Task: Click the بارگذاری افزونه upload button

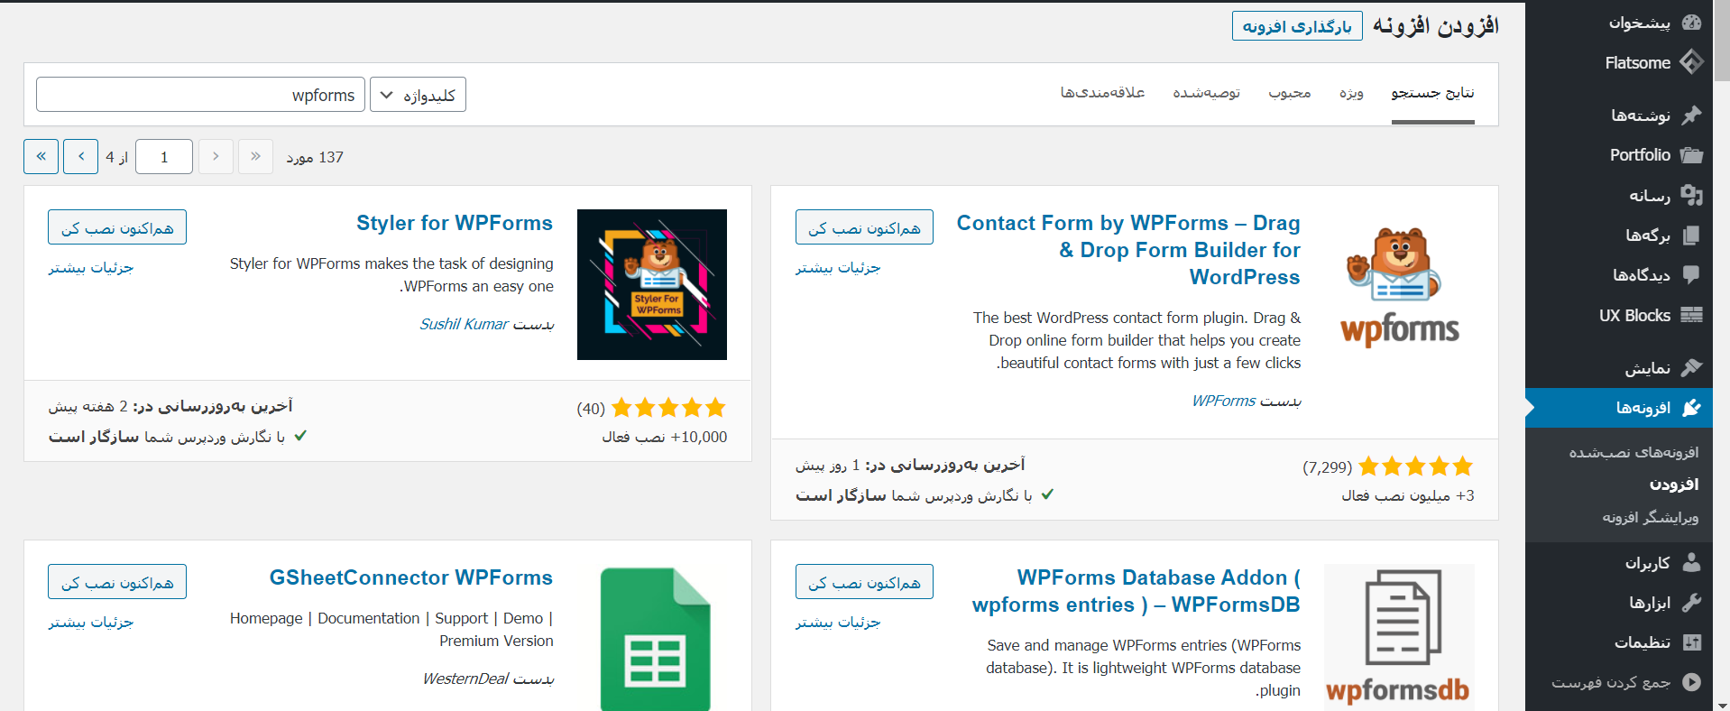Action: (x=1297, y=26)
